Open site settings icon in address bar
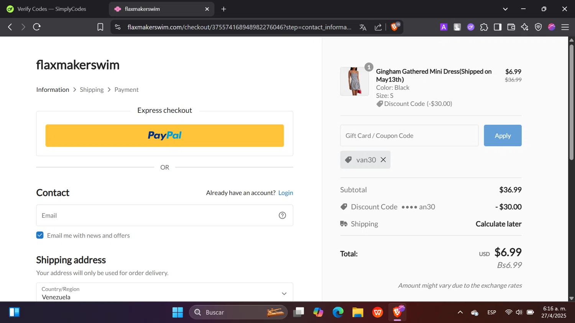The image size is (575, 323). click(x=118, y=27)
